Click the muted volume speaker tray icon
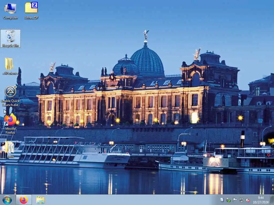Image resolution: width=274 pixels, height=205 pixels. tap(248, 200)
